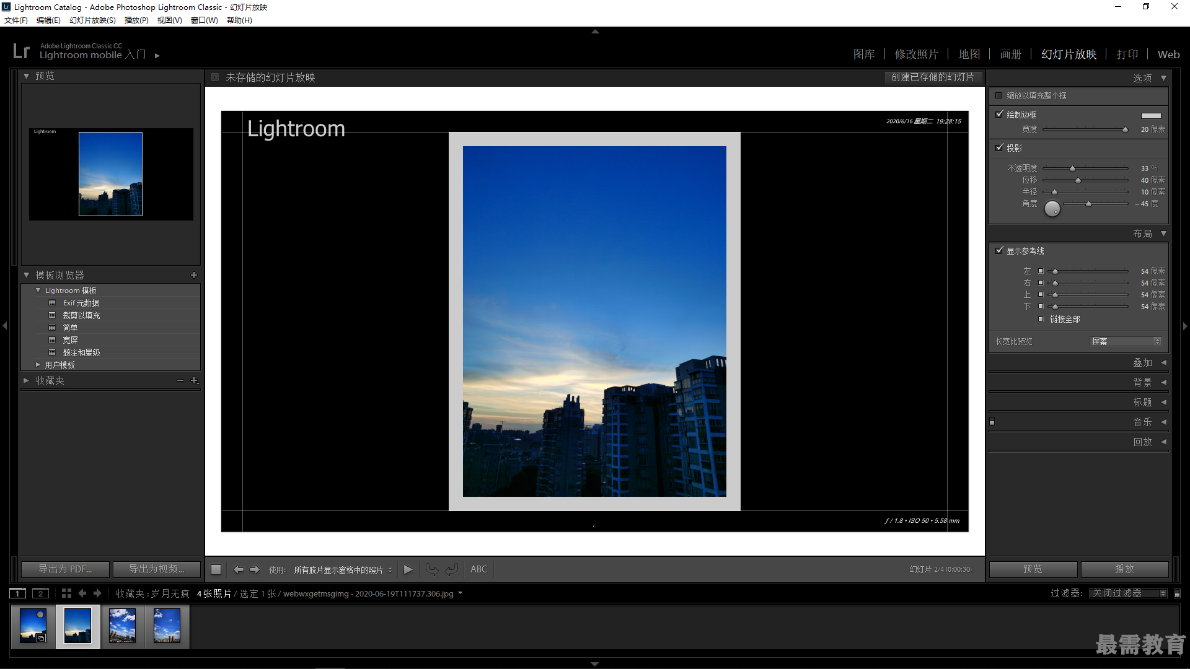This screenshot has width=1190, height=669.
Task: Open the border color swatch
Action: (x=1151, y=115)
